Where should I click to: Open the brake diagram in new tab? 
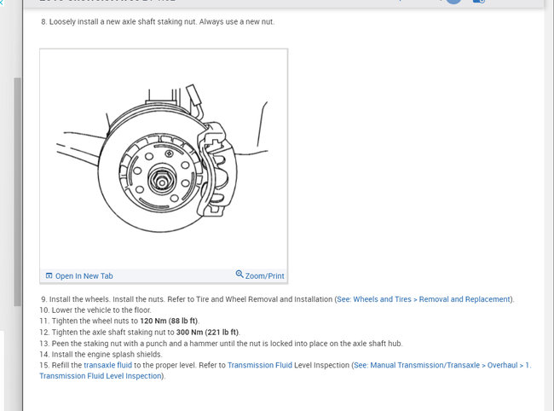79,276
